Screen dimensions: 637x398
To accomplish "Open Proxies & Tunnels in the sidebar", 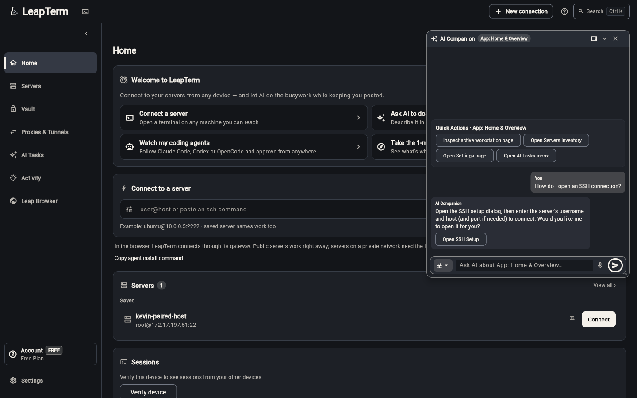I will [x=50, y=132].
